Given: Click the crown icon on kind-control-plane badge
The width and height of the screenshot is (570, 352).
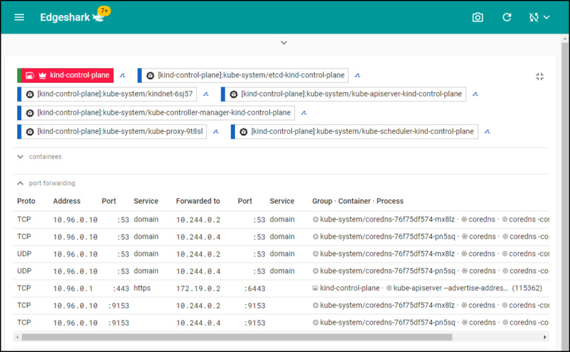Looking at the screenshot, I should (x=43, y=75).
